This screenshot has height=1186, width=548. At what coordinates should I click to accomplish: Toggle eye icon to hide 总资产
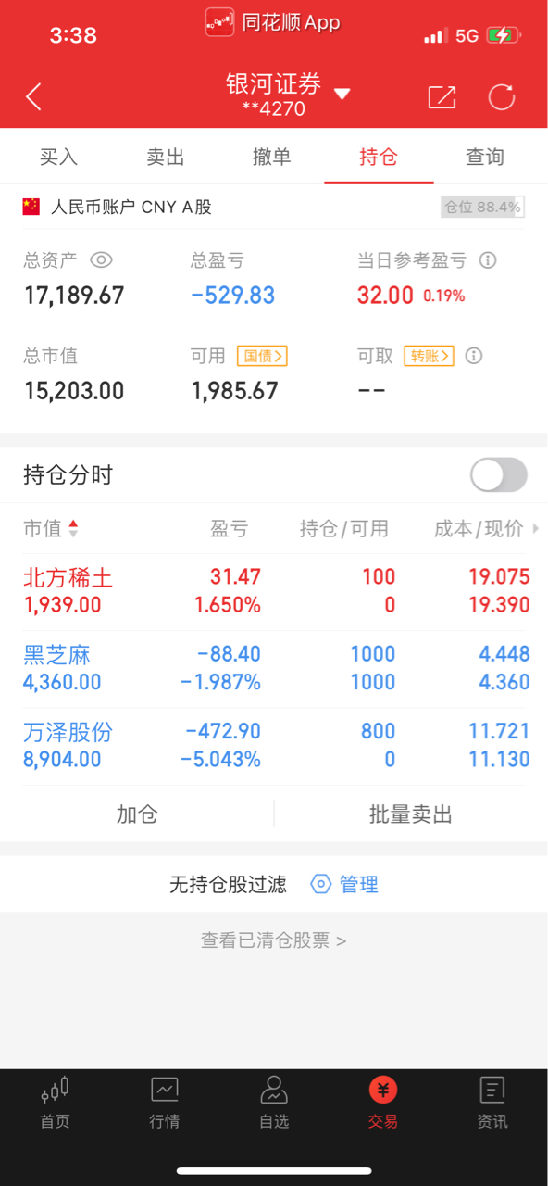101,260
